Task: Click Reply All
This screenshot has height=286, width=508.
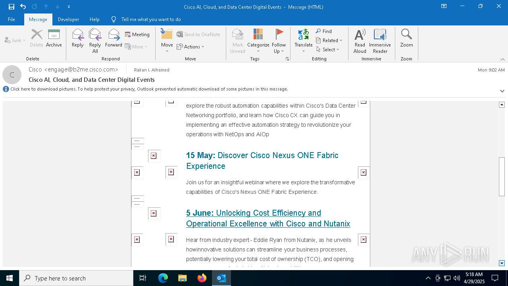Action: (95, 41)
